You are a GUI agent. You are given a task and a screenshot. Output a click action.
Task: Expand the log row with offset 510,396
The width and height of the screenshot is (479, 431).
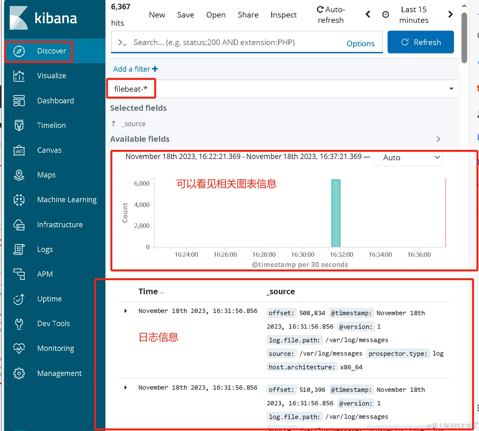coord(125,387)
